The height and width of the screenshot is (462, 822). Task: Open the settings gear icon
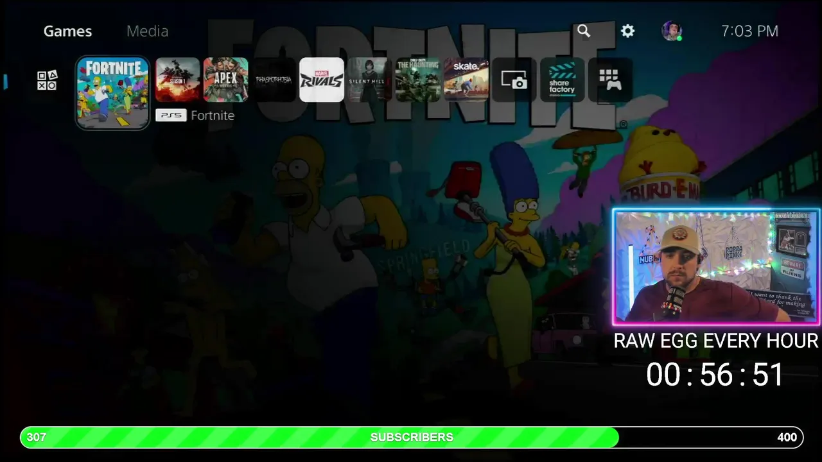point(627,31)
